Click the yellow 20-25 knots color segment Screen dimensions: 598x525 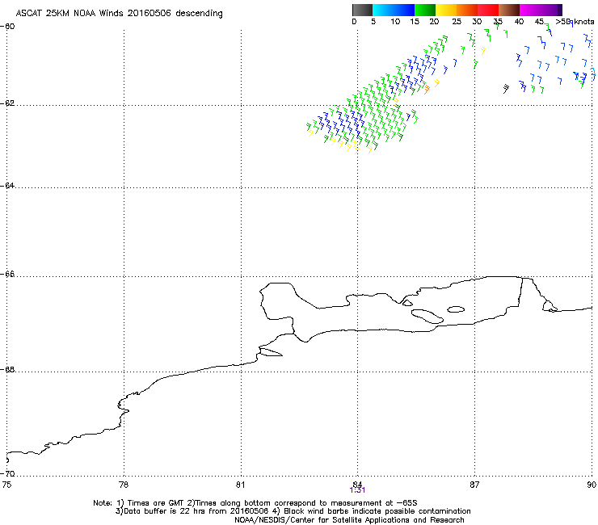tap(446, 10)
